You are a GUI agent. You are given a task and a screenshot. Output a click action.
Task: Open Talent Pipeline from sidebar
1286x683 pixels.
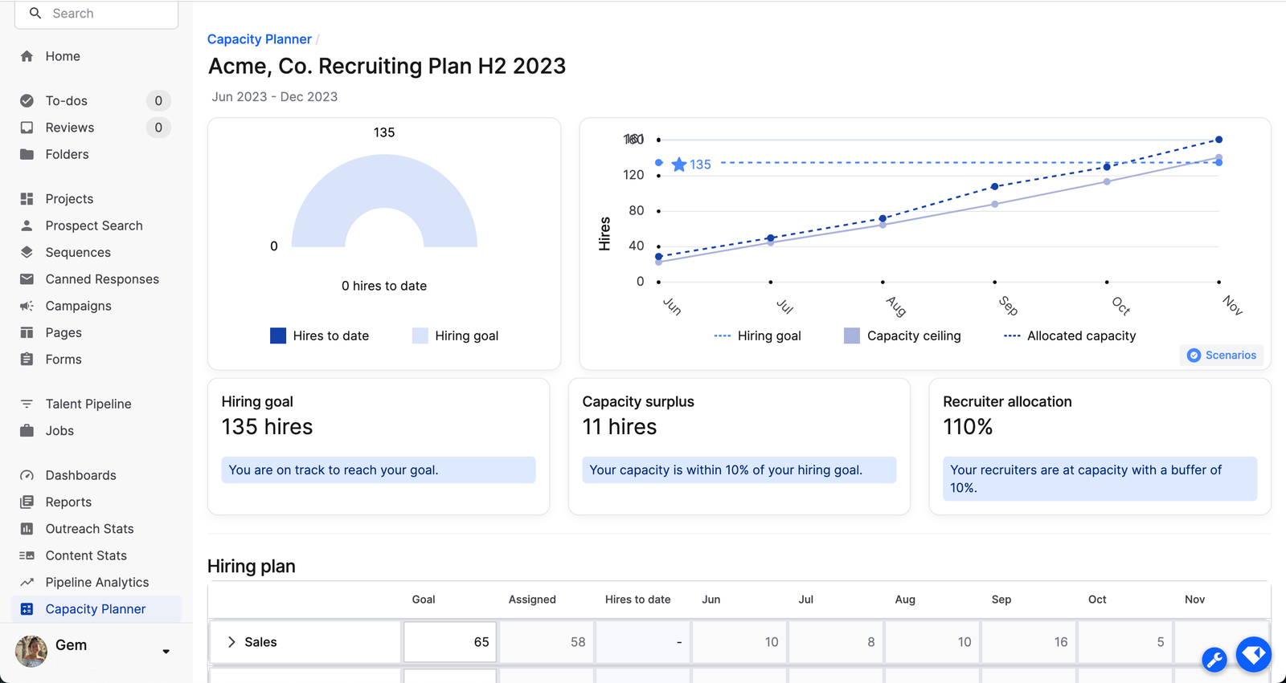pos(88,404)
